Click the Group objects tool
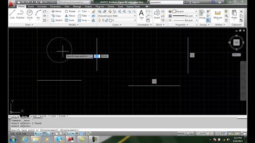The image size is (255, 143). coord(202,14)
